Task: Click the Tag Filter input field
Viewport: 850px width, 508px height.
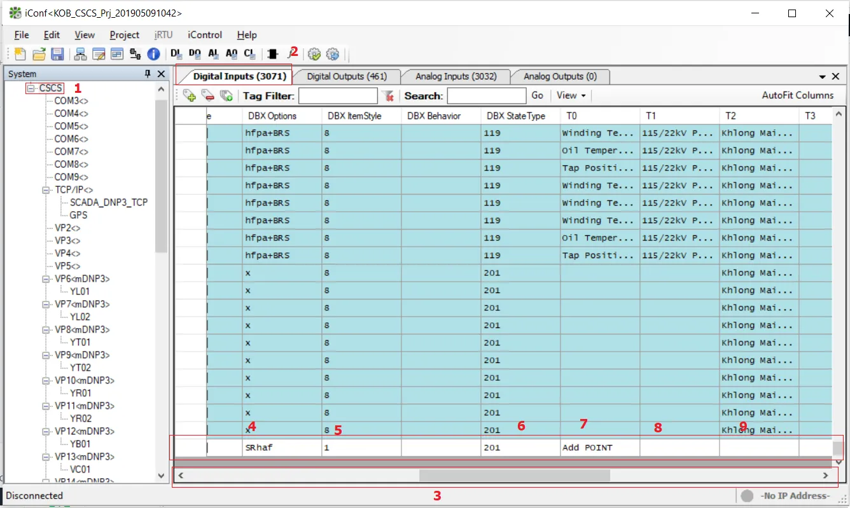Action: click(x=338, y=96)
